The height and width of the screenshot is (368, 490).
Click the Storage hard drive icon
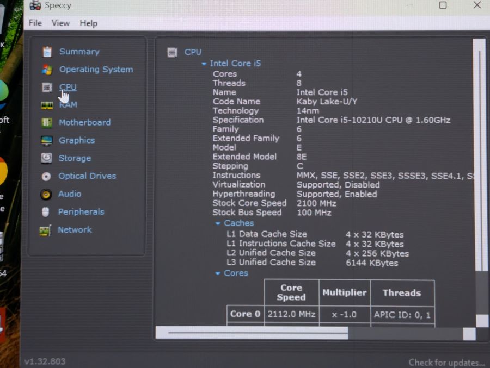click(x=47, y=158)
